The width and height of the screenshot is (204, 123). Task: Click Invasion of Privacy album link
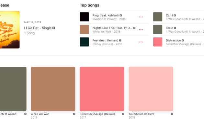pos(105,19)
